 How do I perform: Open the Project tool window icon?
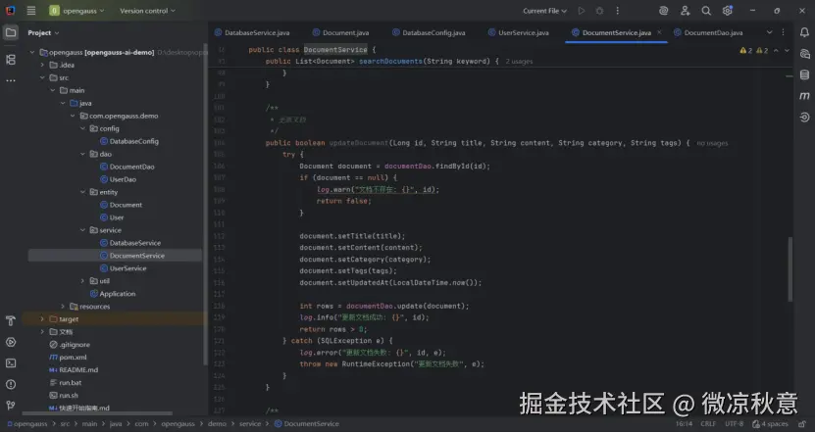(x=11, y=32)
